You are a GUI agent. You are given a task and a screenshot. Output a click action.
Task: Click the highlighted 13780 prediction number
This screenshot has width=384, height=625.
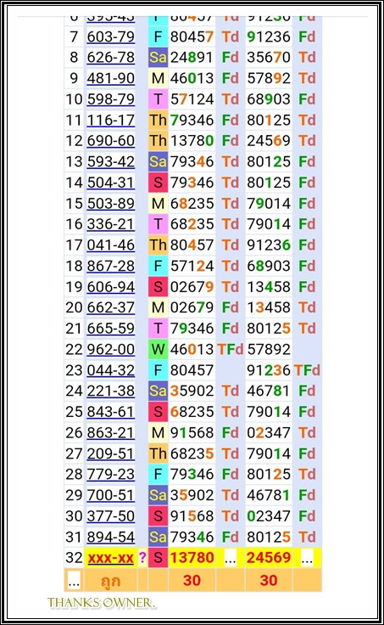click(192, 558)
